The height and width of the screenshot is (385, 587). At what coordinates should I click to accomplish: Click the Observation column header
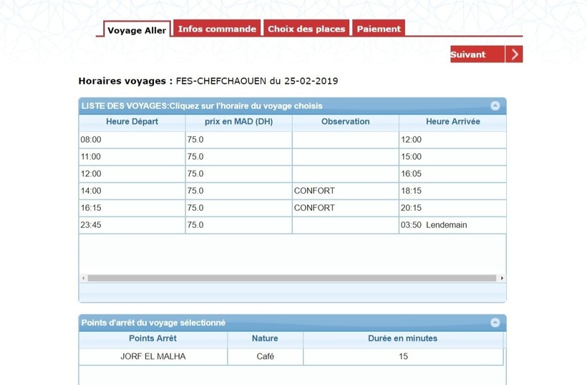(346, 122)
